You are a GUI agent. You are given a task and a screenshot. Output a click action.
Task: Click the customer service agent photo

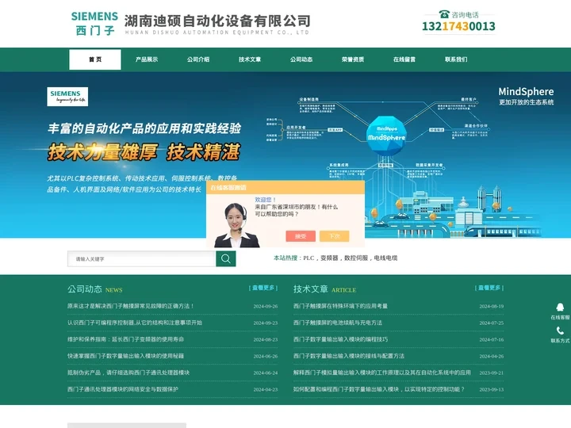click(236, 226)
